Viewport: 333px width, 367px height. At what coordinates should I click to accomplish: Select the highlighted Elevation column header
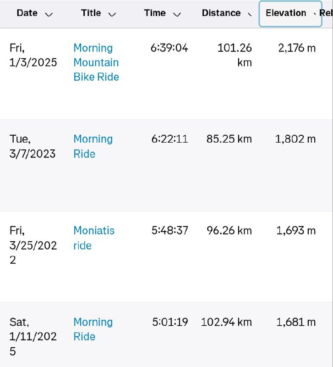point(290,14)
